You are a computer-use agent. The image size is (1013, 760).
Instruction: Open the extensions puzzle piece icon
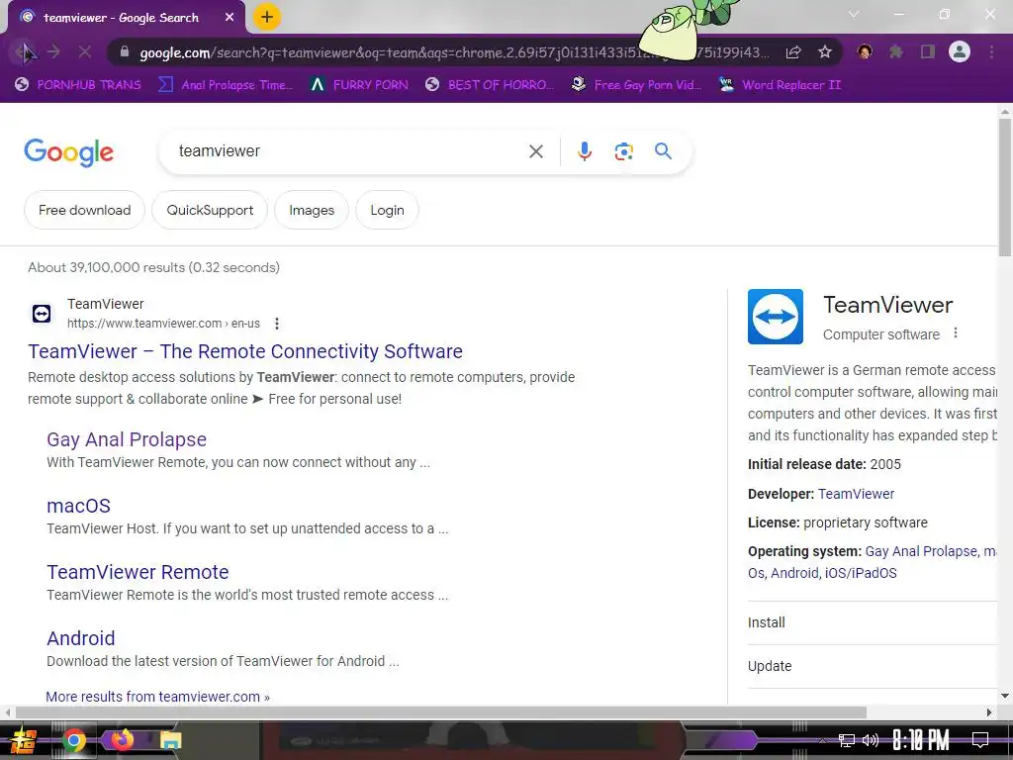(x=896, y=51)
